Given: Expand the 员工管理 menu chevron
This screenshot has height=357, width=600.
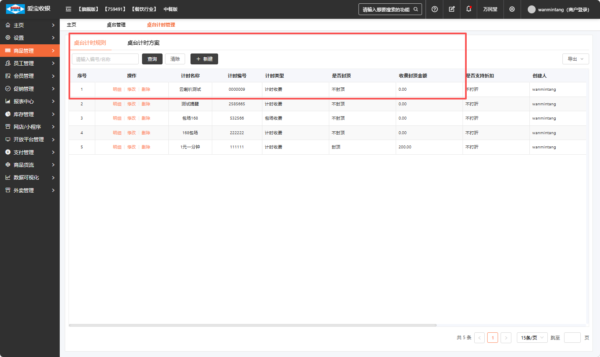Looking at the screenshot, I should pyautogui.click(x=53, y=63).
